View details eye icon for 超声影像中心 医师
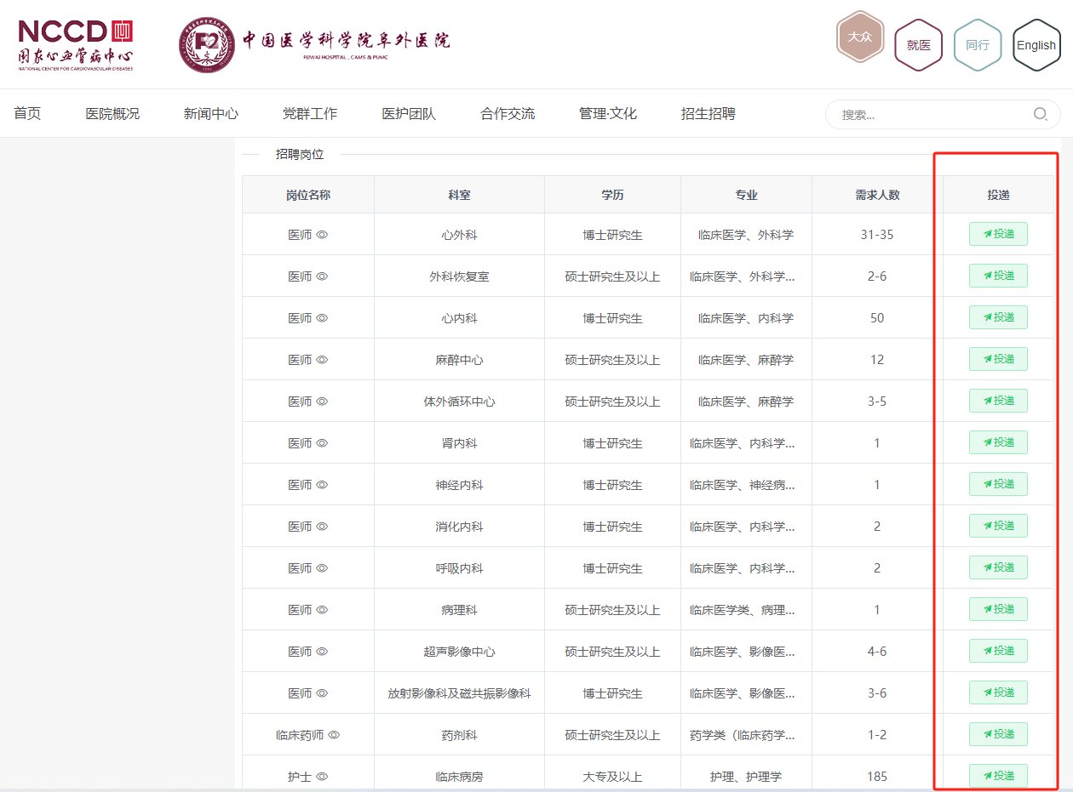Image resolution: width=1073 pixels, height=792 pixels. (x=322, y=652)
